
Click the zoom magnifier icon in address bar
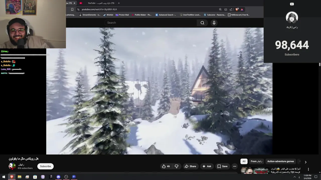[220, 9]
